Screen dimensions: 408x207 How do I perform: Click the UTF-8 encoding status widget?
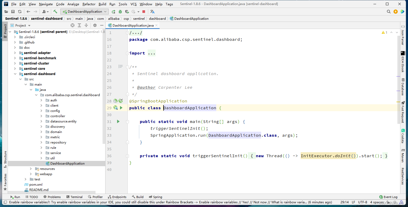tap(363, 202)
